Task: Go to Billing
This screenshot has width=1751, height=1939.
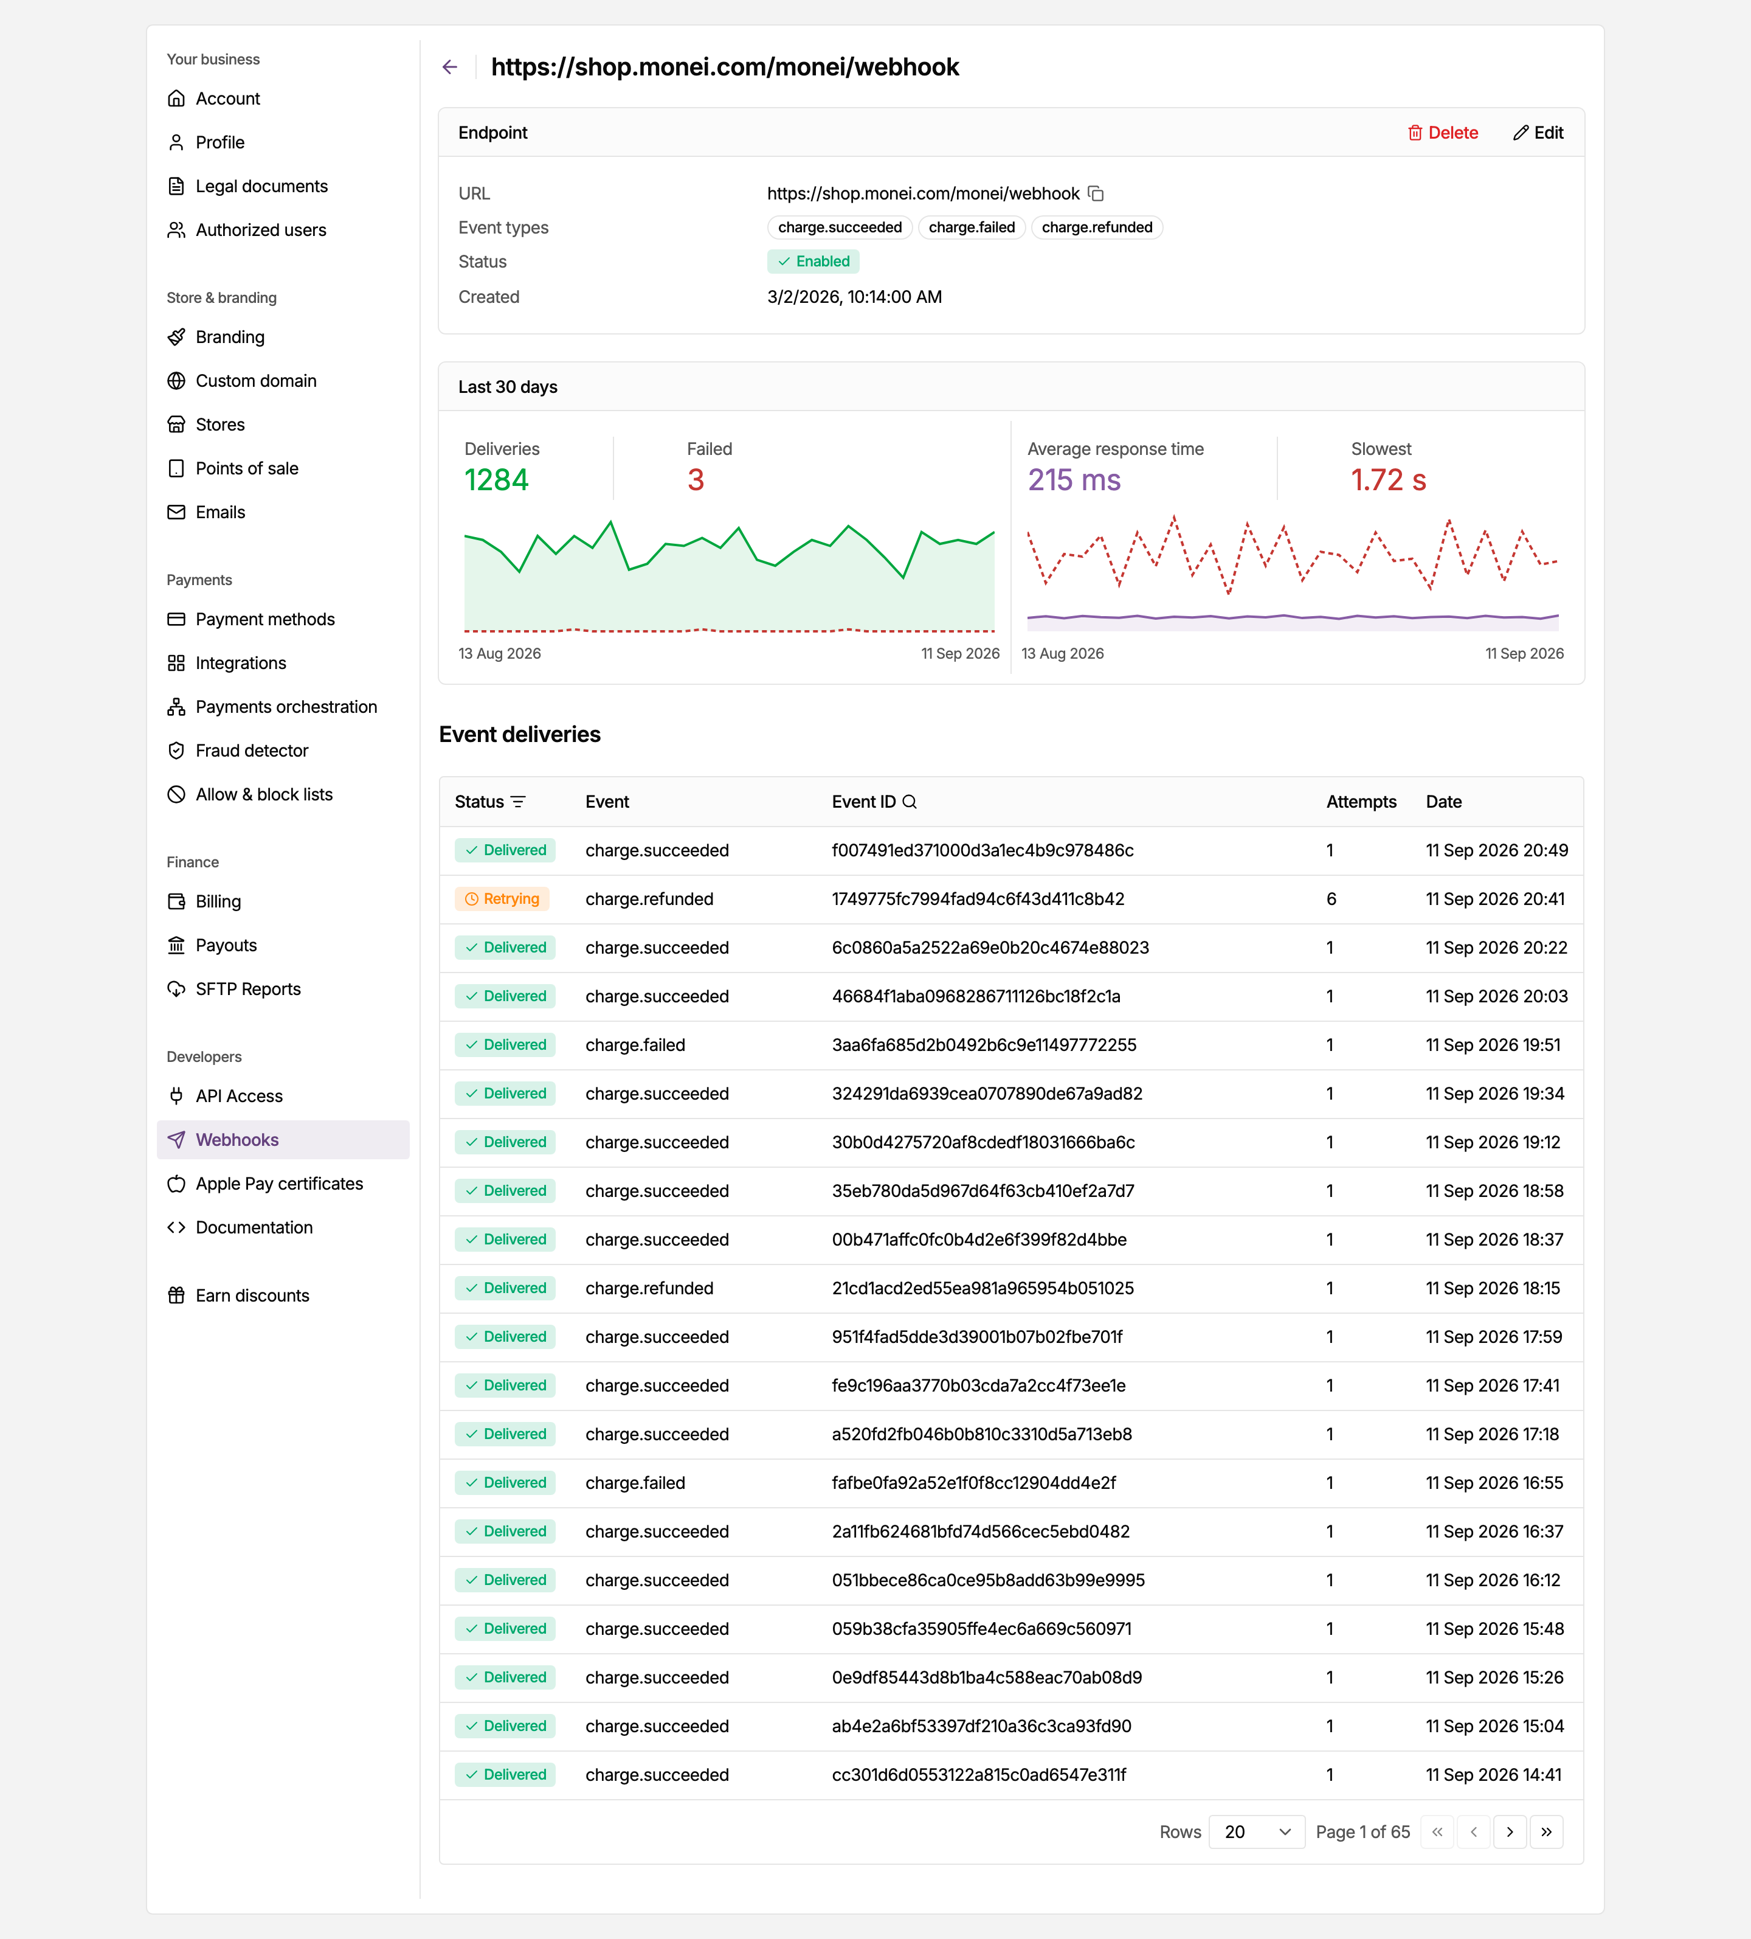Action: click(284, 902)
